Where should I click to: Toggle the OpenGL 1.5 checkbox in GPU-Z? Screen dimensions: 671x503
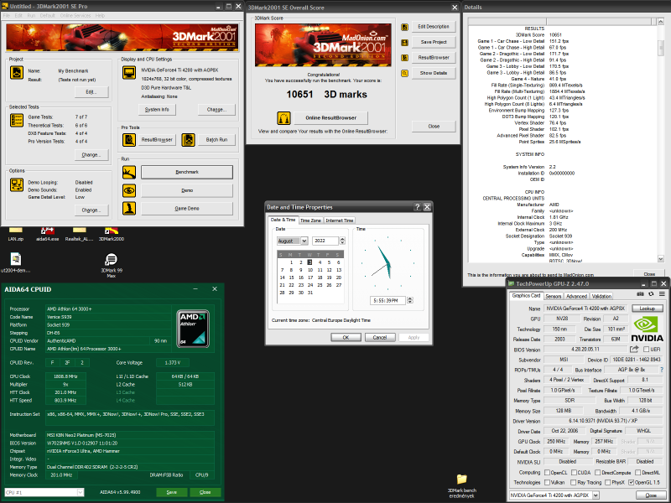(631, 483)
